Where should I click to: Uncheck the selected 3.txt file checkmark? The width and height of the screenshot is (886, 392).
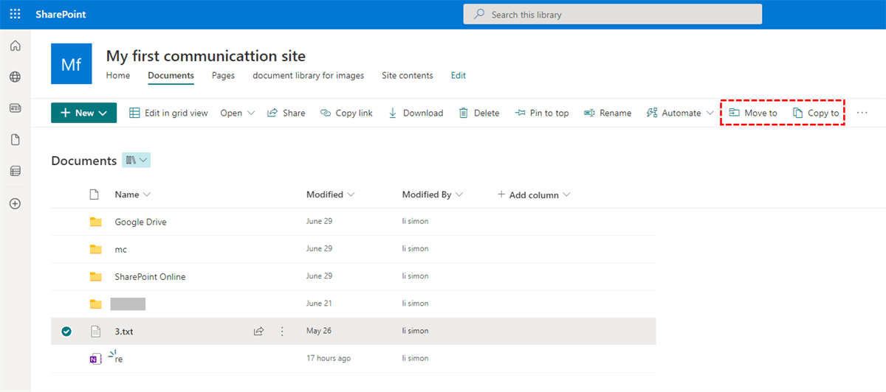[66, 332]
